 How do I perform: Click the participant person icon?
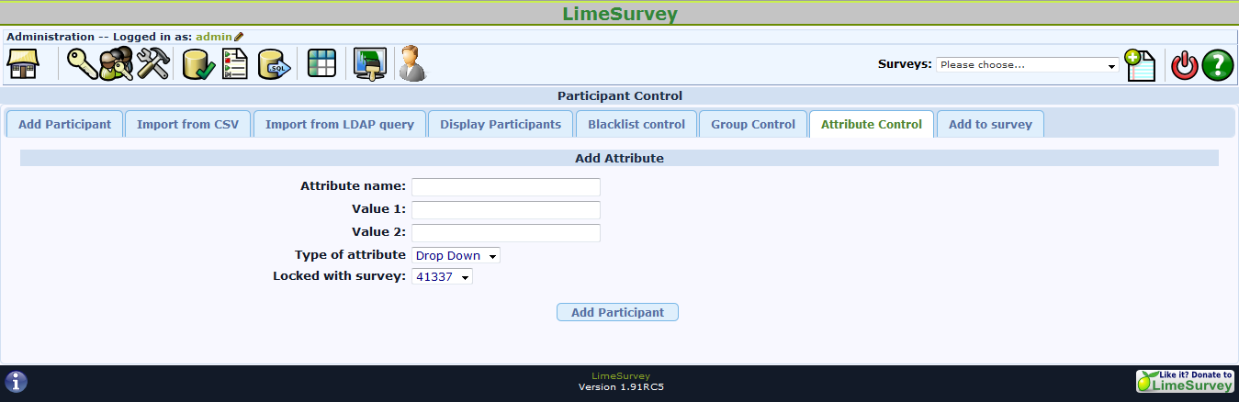(412, 65)
